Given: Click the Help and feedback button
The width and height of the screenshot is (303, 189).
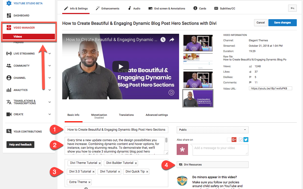Looking at the screenshot, I should pos(20,144).
